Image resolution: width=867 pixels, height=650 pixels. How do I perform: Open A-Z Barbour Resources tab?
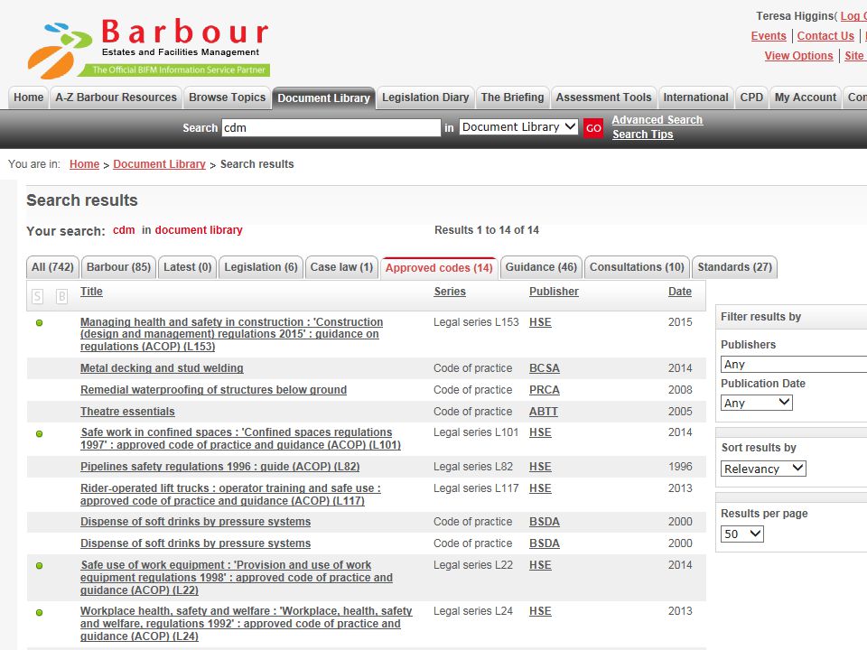[x=117, y=97]
